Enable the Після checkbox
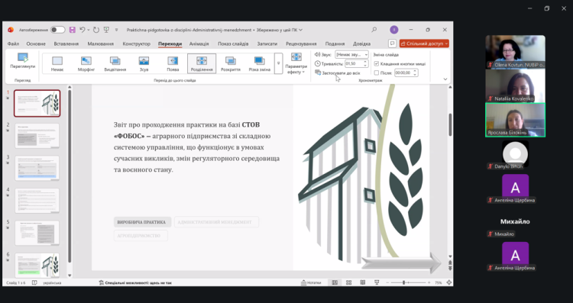 [x=377, y=73]
